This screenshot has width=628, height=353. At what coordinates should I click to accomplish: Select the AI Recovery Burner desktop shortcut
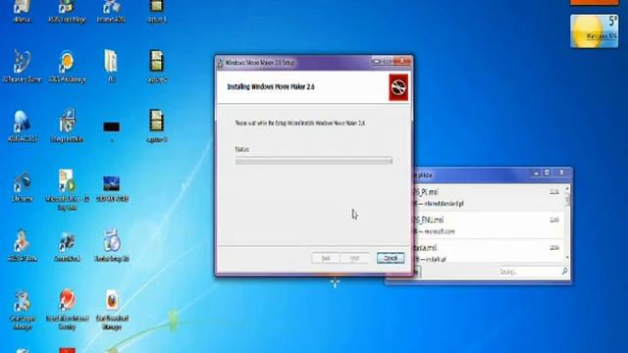(x=22, y=67)
